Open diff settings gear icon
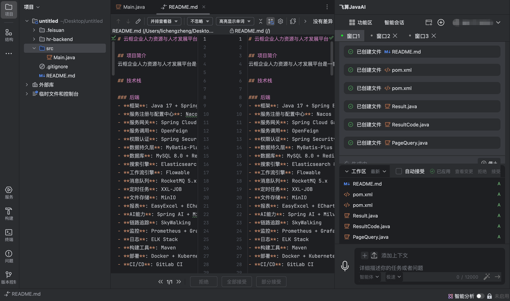This screenshot has width=510, height=301. (x=280, y=21)
